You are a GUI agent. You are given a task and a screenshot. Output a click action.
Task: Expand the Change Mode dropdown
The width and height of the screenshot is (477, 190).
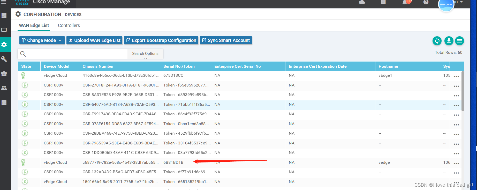[x=42, y=40]
